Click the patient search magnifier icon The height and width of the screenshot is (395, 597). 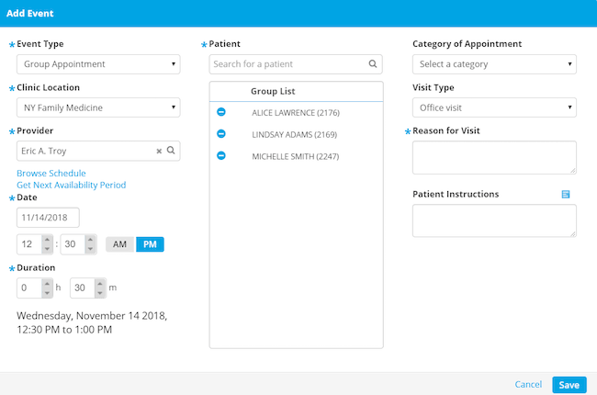coord(373,64)
